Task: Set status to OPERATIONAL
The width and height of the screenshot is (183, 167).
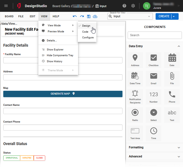Action: click(12, 158)
